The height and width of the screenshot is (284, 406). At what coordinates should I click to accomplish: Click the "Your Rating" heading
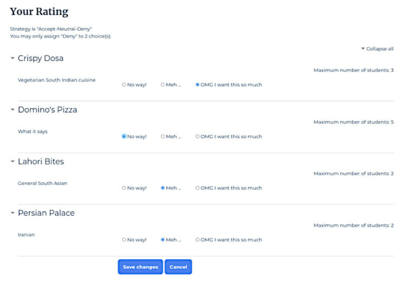39,12
